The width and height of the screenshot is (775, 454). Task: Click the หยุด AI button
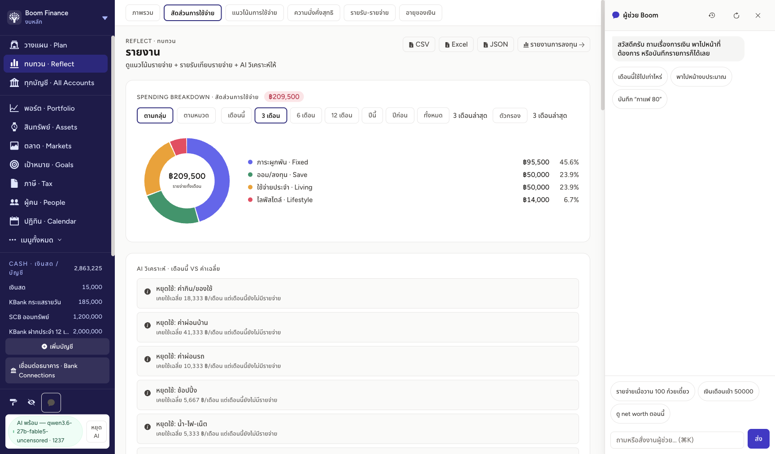(x=96, y=432)
